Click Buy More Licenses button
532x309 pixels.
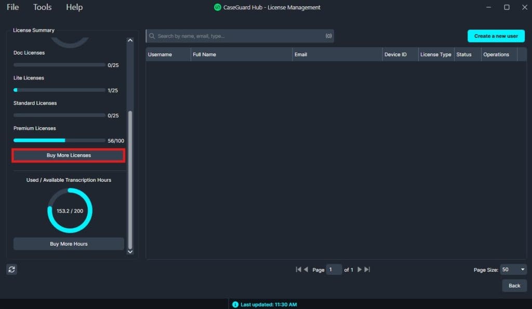(x=69, y=155)
